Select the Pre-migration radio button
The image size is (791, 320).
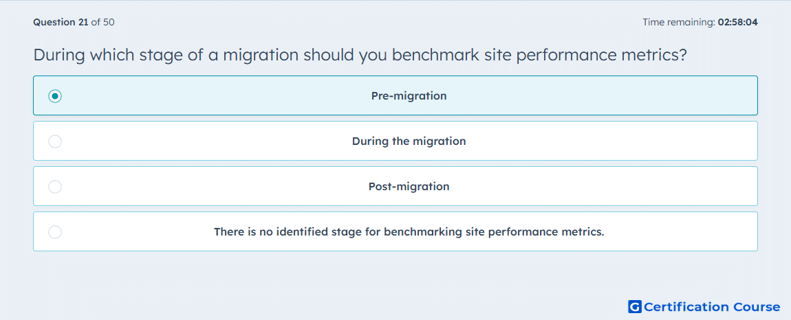[55, 95]
